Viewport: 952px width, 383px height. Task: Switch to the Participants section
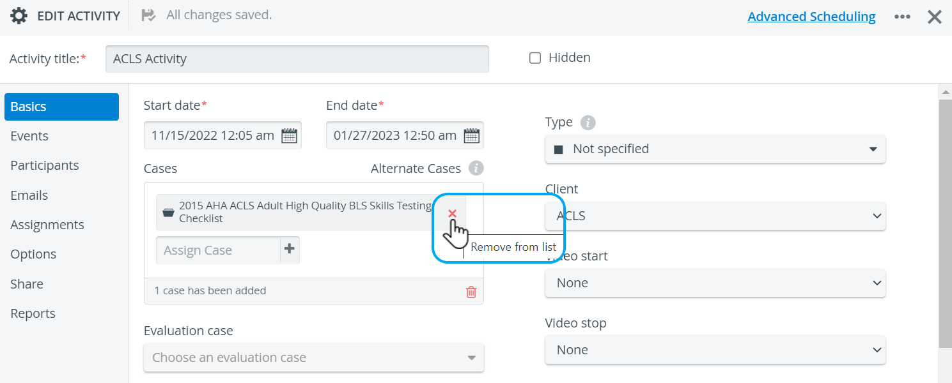pyautogui.click(x=45, y=165)
